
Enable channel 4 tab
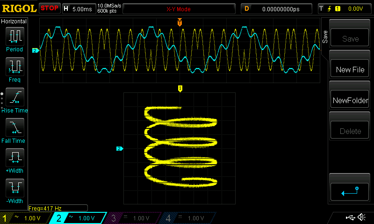(x=187, y=218)
